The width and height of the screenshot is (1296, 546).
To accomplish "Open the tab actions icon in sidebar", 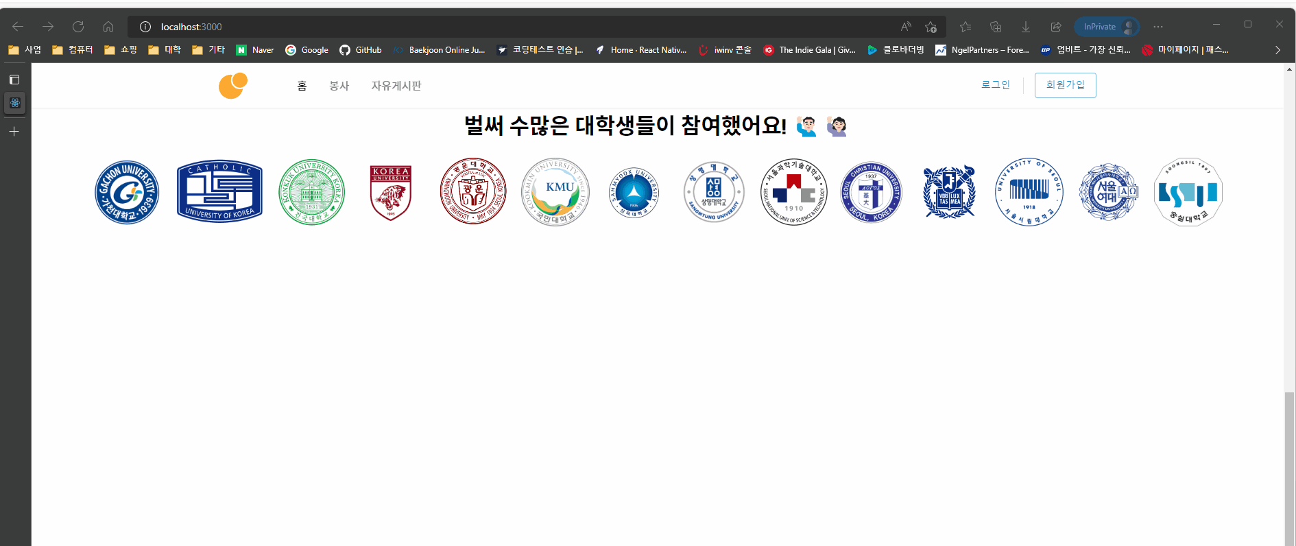I will coord(14,80).
